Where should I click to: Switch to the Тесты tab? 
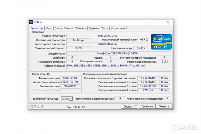tap(105, 28)
